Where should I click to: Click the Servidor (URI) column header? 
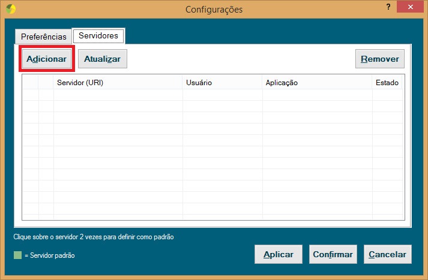point(118,83)
